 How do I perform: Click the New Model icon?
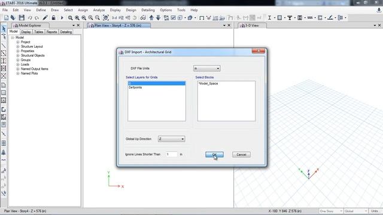tap(6, 18)
